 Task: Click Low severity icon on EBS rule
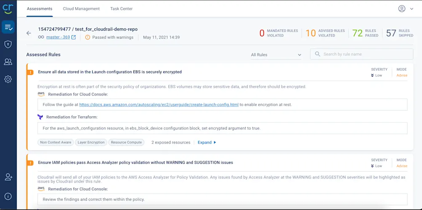(x=372, y=75)
